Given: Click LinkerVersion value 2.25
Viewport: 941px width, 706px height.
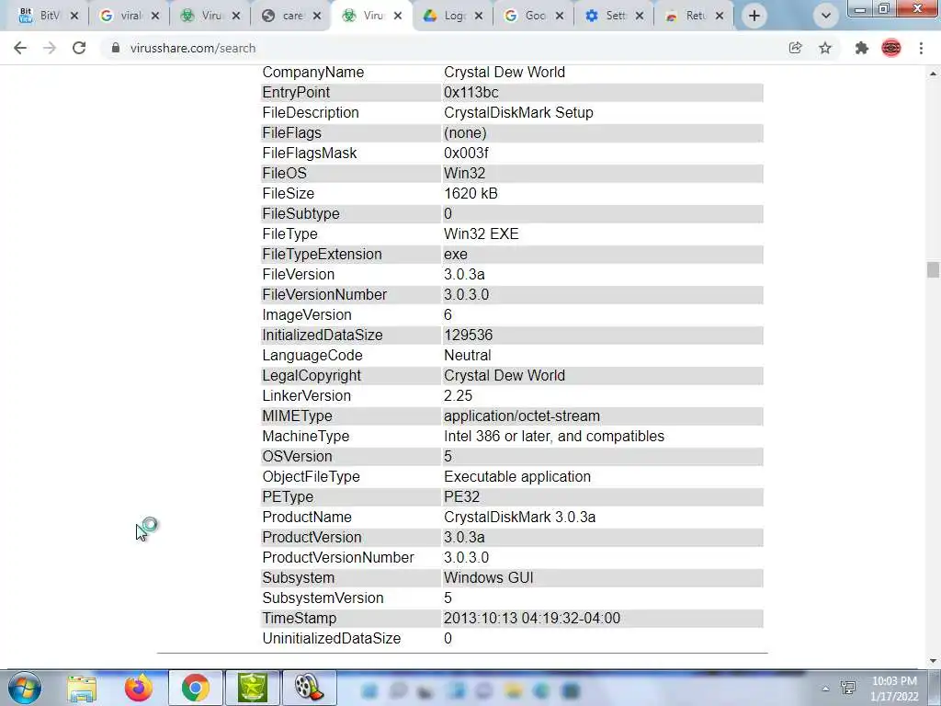Looking at the screenshot, I should (458, 395).
